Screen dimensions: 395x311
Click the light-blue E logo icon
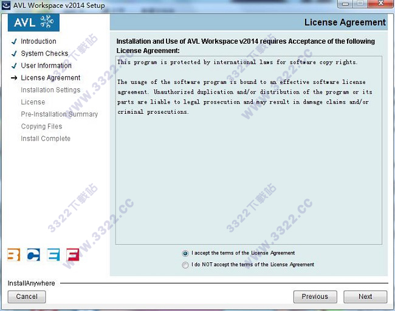[53, 254]
